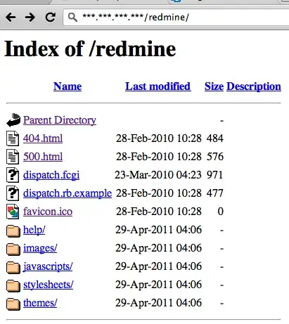Sort the listing by Description
The width and height of the screenshot is (289, 324).
pos(254,86)
